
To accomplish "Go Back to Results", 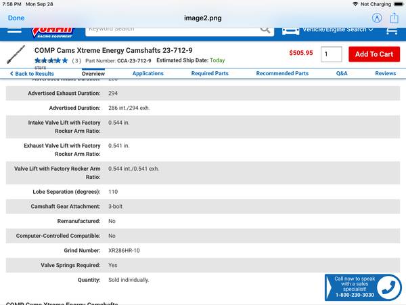I will [x=32, y=74].
